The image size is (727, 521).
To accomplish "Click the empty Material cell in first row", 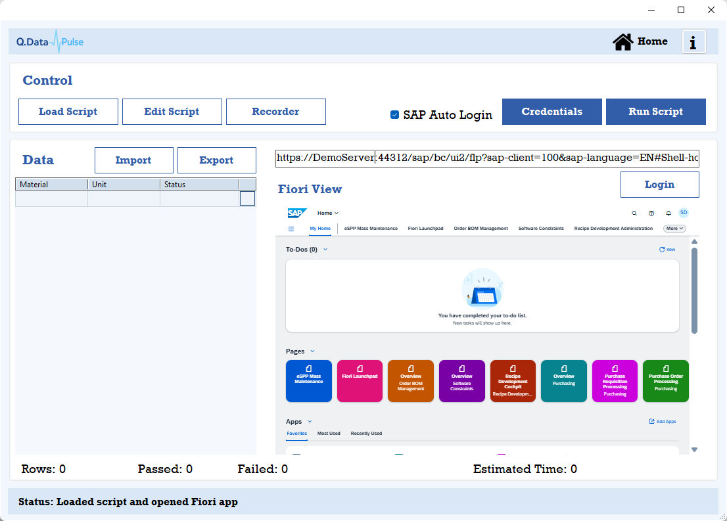I will pyautogui.click(x=51, y=198).
